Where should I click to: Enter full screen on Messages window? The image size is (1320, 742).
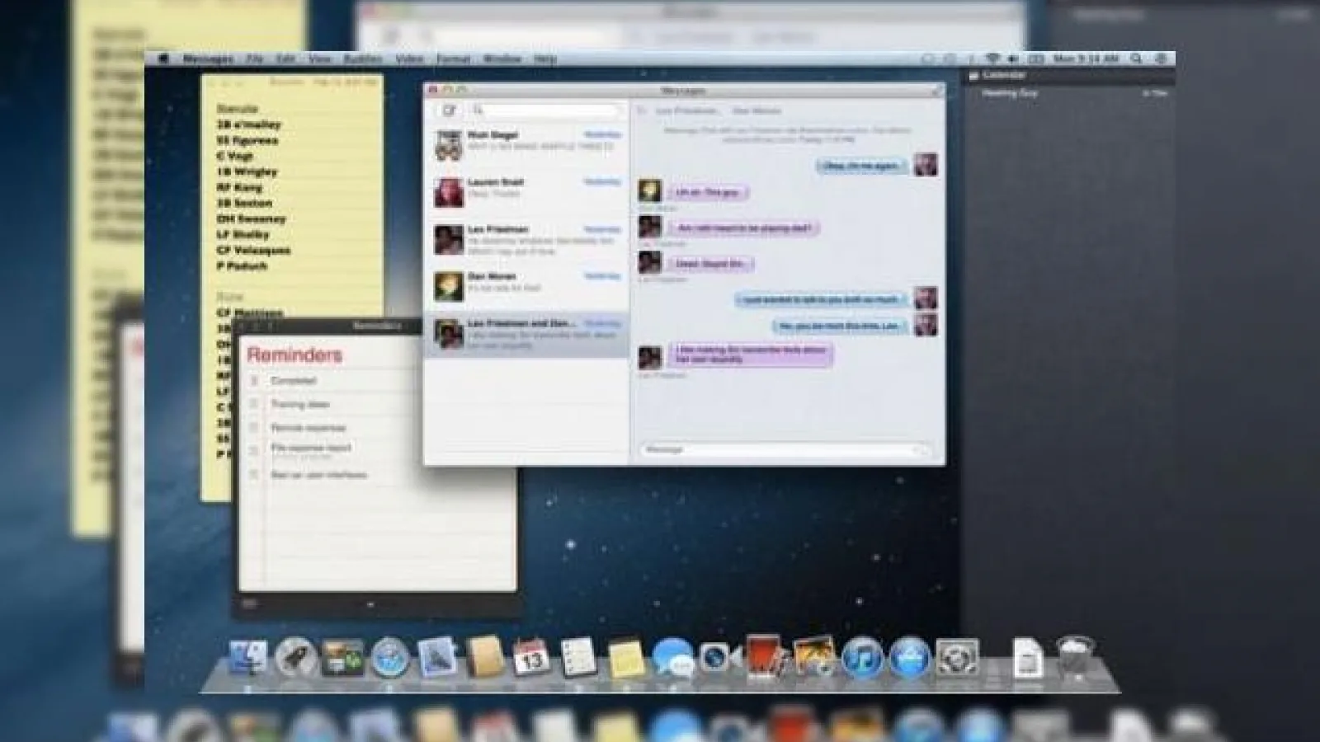point(936,90)
